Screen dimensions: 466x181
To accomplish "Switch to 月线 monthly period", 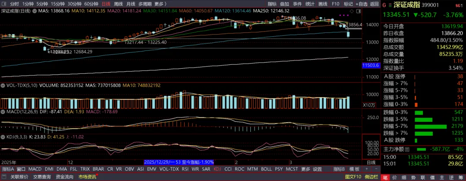I will coord(131,4).
